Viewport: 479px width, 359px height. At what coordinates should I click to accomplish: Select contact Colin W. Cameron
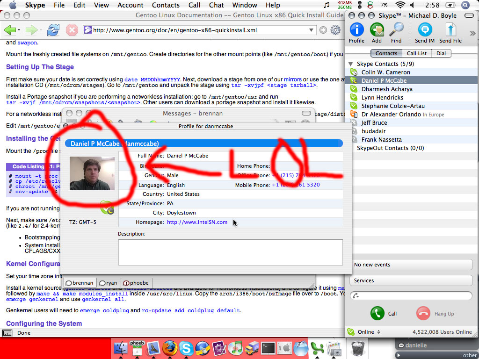tap(411, 72)
